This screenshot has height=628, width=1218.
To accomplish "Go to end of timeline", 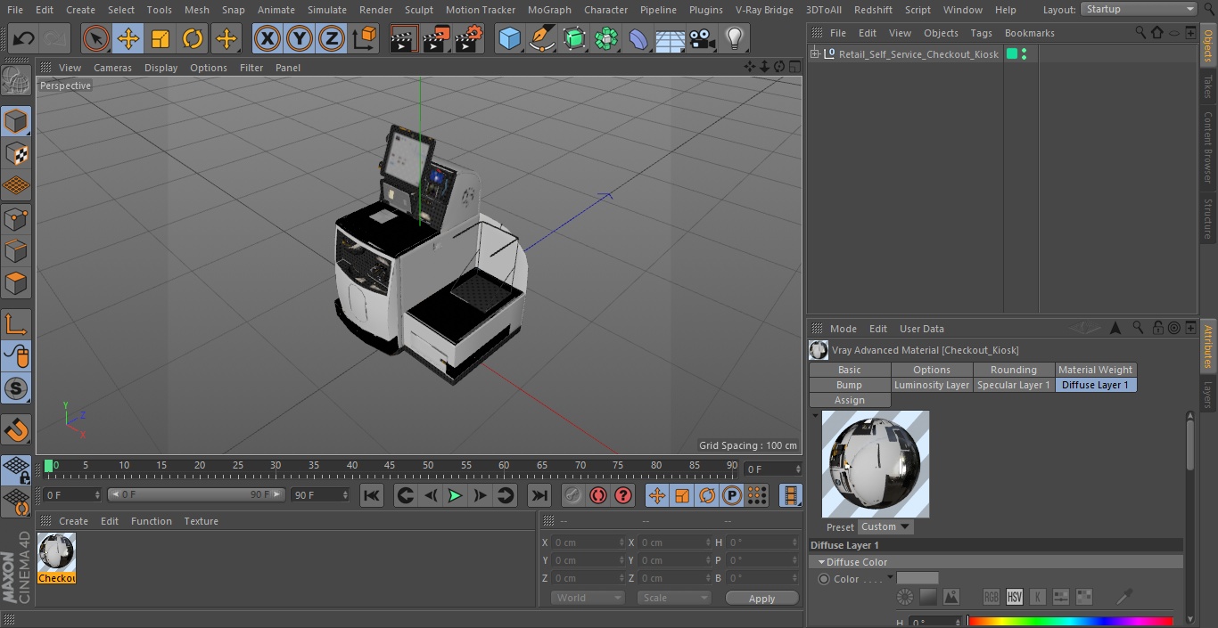I will pos(539,495).
